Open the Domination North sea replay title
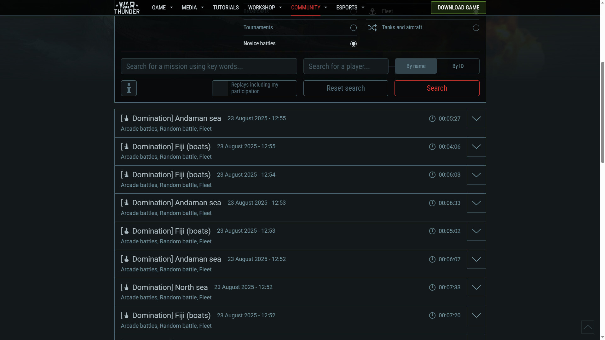 pyautogui.click(x=164, y=287)
